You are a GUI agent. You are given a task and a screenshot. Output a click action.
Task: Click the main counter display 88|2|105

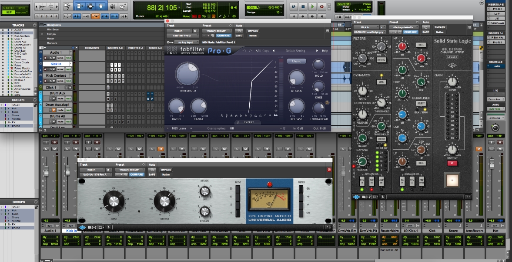pyautogui.click(x=162, y=7)
